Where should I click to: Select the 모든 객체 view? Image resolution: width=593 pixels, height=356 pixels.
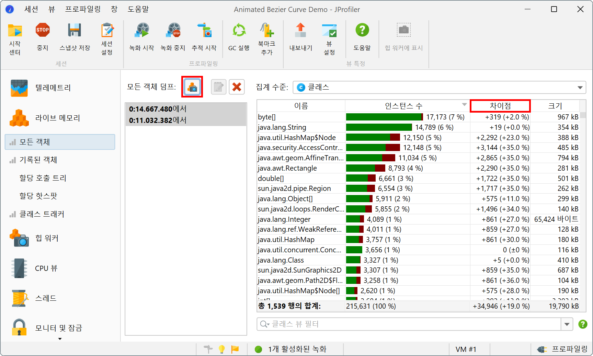pyautogui.click(x=60, y=142)
